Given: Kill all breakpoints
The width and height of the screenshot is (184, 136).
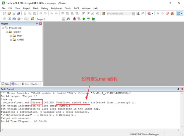Looking at the screenshot, I should (x=172, y=13).
